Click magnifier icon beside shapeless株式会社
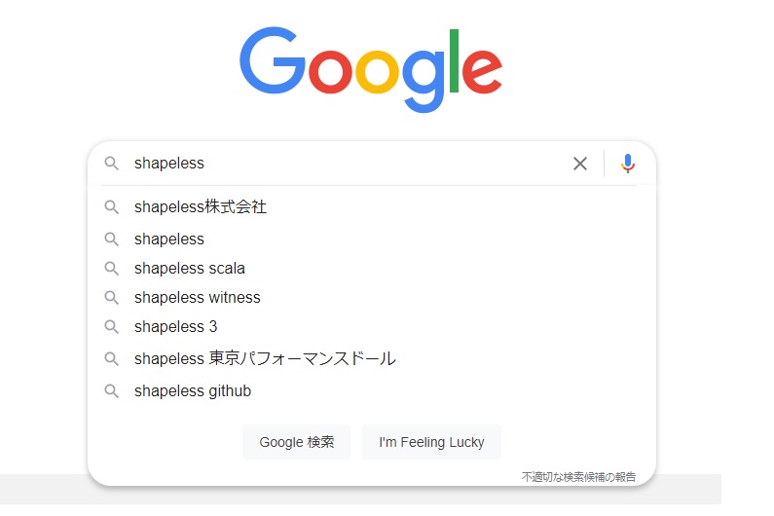 tap(112, 207)
